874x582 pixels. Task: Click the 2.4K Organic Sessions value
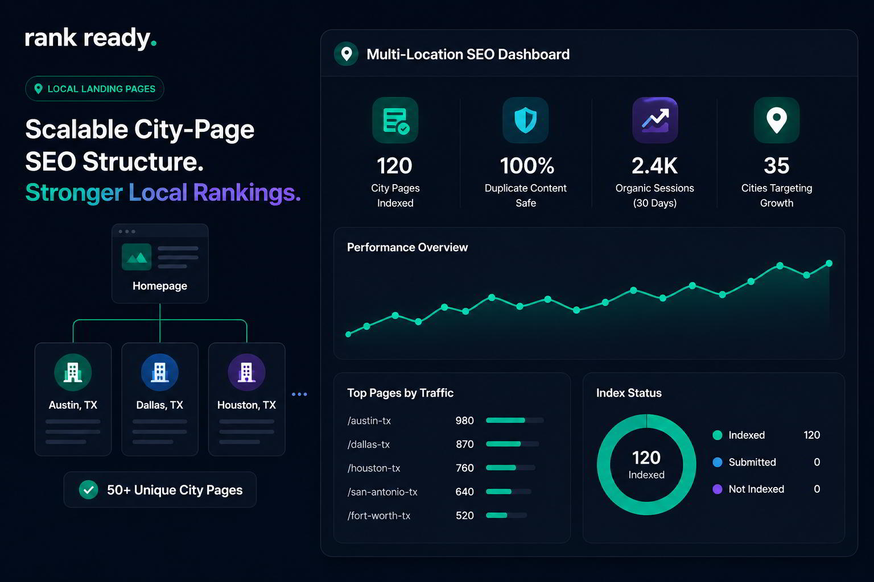[x=655, y=166]
